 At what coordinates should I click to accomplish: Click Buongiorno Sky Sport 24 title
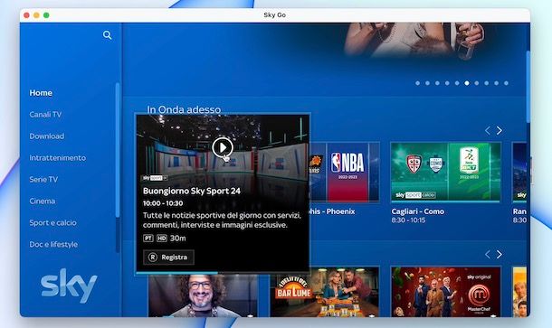192,191
